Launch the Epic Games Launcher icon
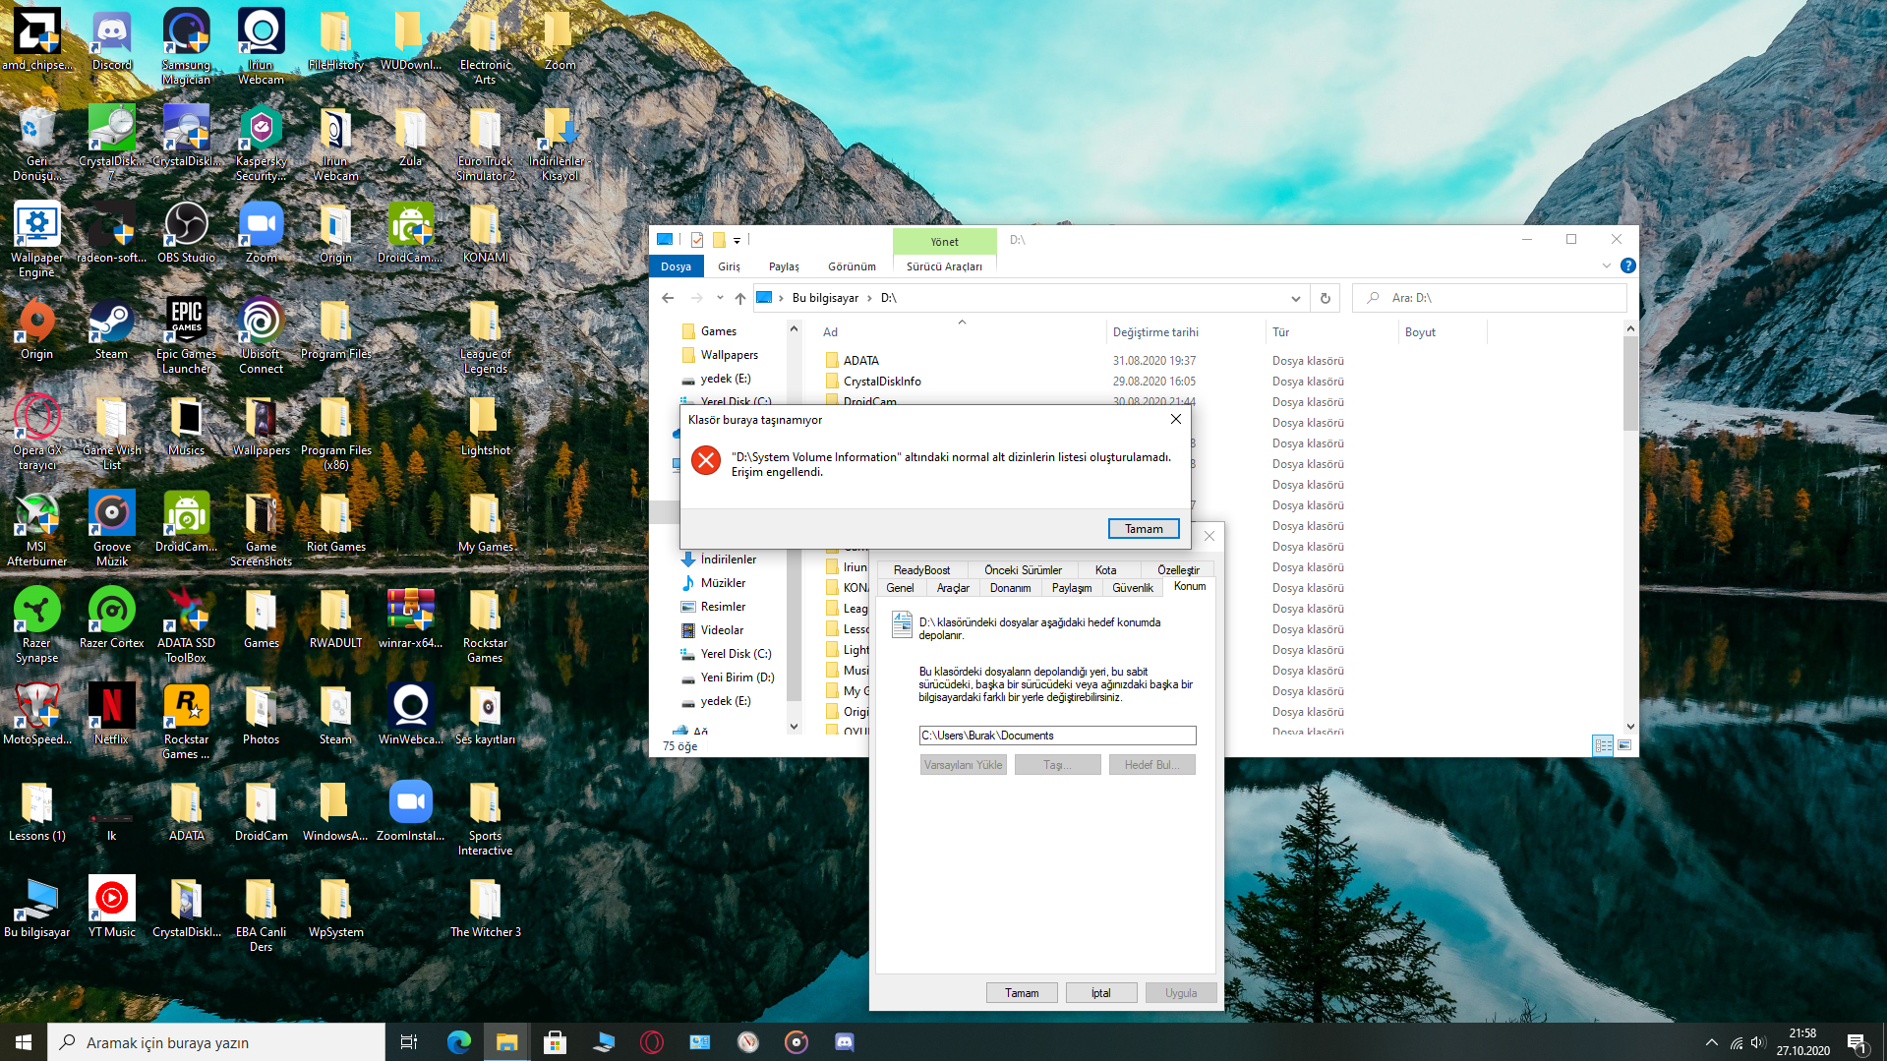The width and height of the screenshot is (1887, 1061). (186, 335)
